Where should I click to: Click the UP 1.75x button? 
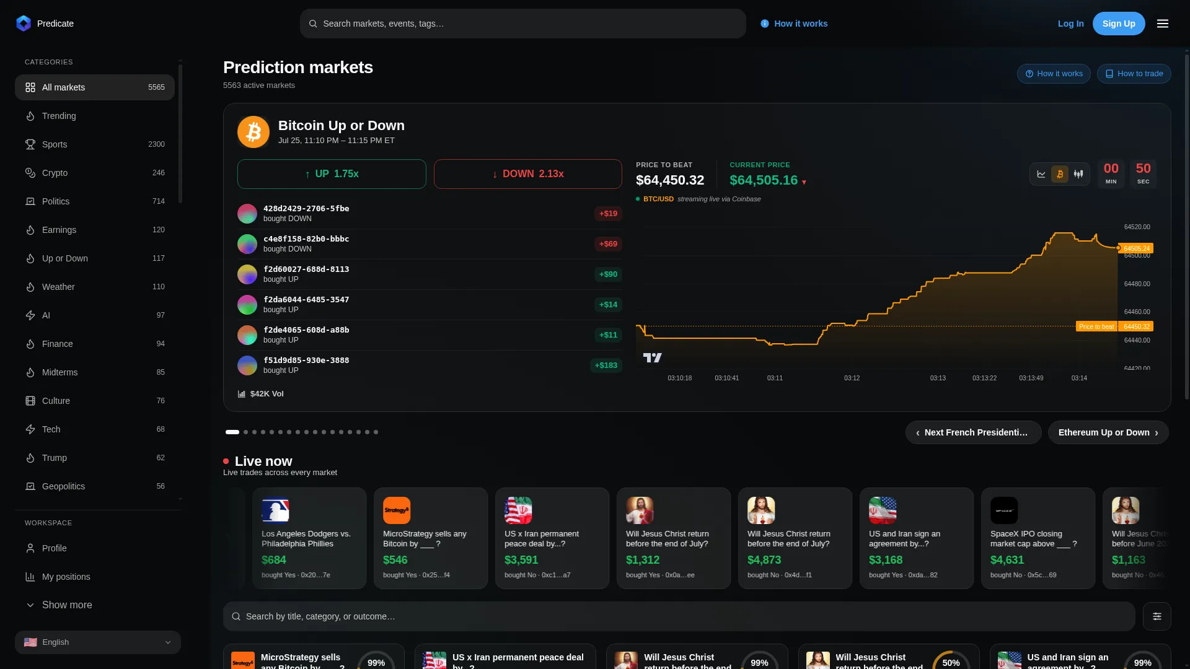click(332, 174)
